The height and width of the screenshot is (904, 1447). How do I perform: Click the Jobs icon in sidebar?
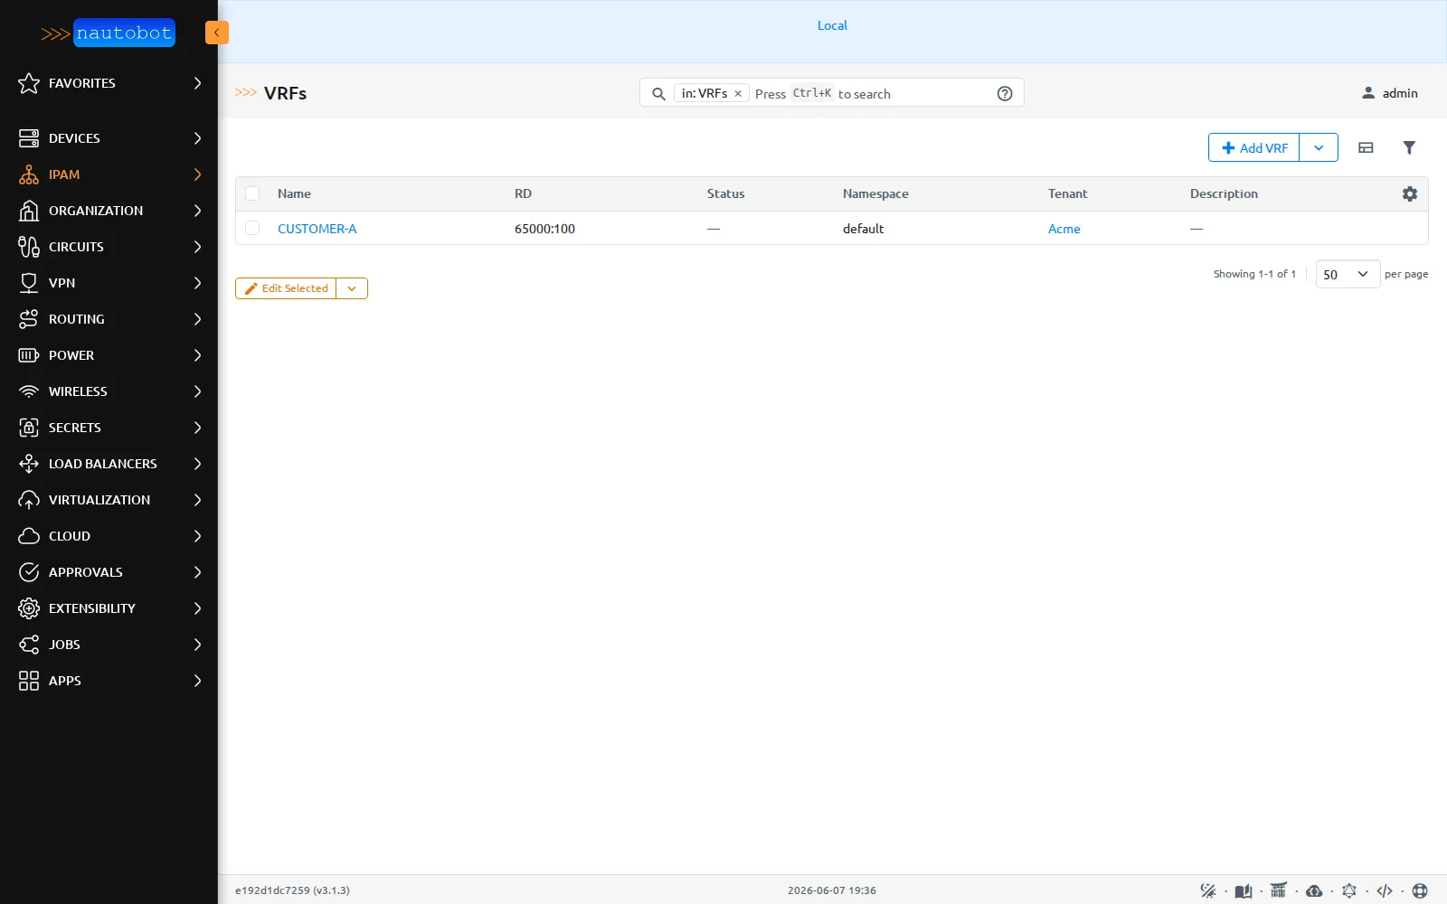pyautogui.click(x=29, y=645)
